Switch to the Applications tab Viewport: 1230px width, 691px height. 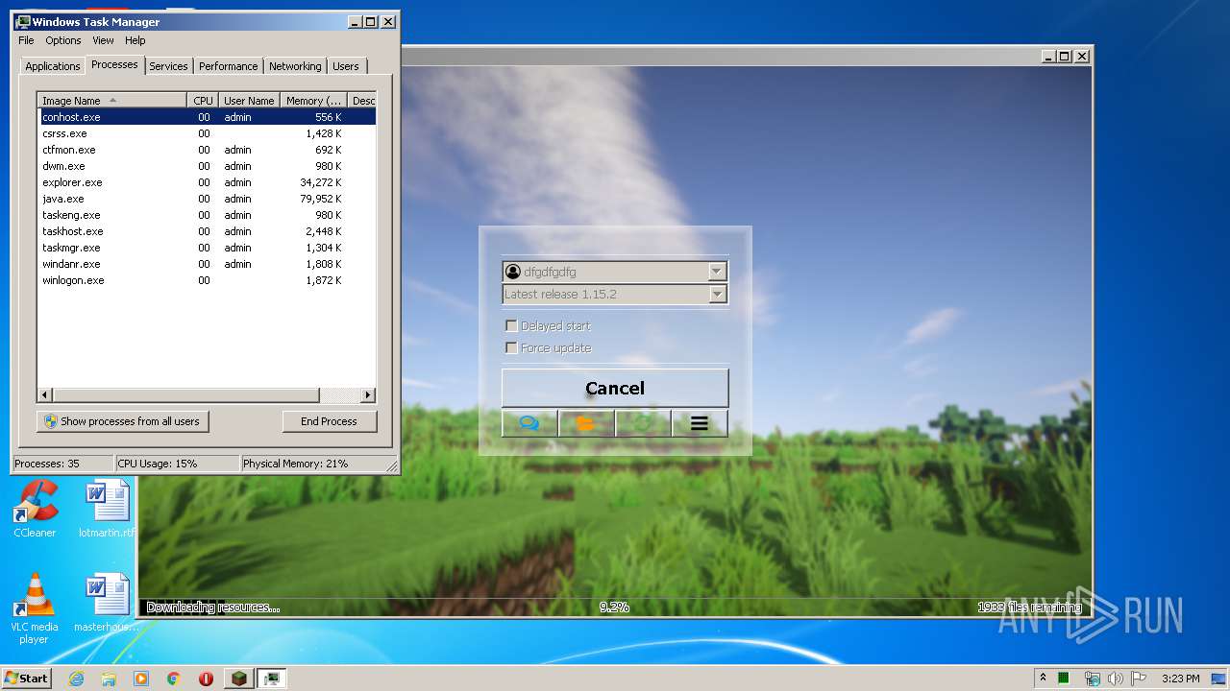point(53,66)
